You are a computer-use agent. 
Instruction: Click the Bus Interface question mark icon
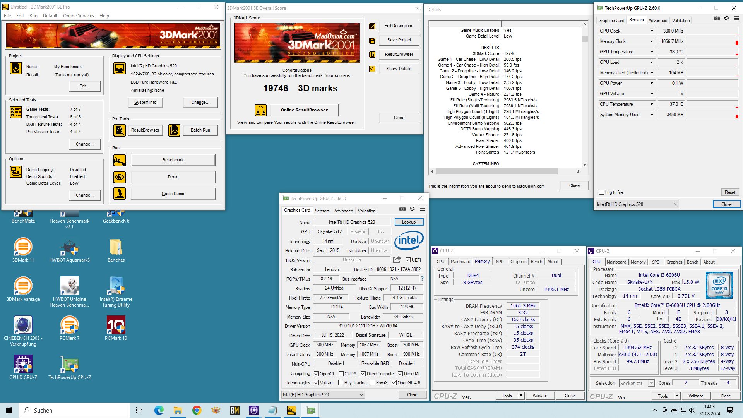422,279
